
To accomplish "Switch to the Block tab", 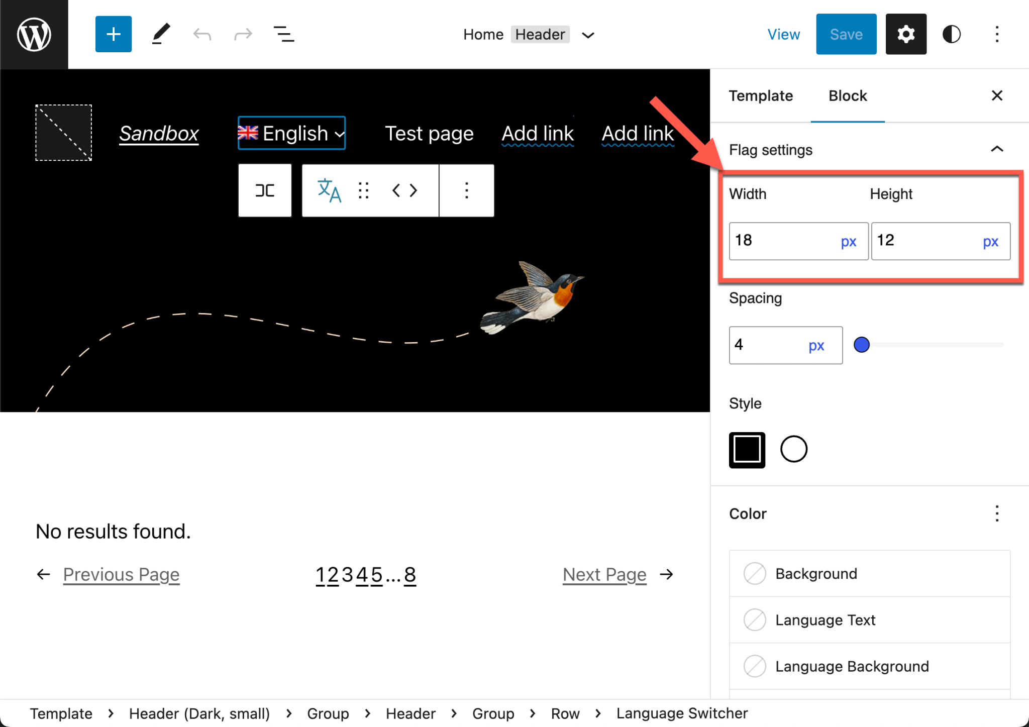I will click(847, 95).
